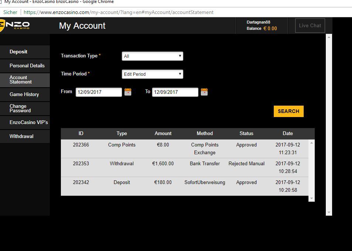Click the €8.00 comp points amount
The image size is (352, 251).
tap(163, 145)
